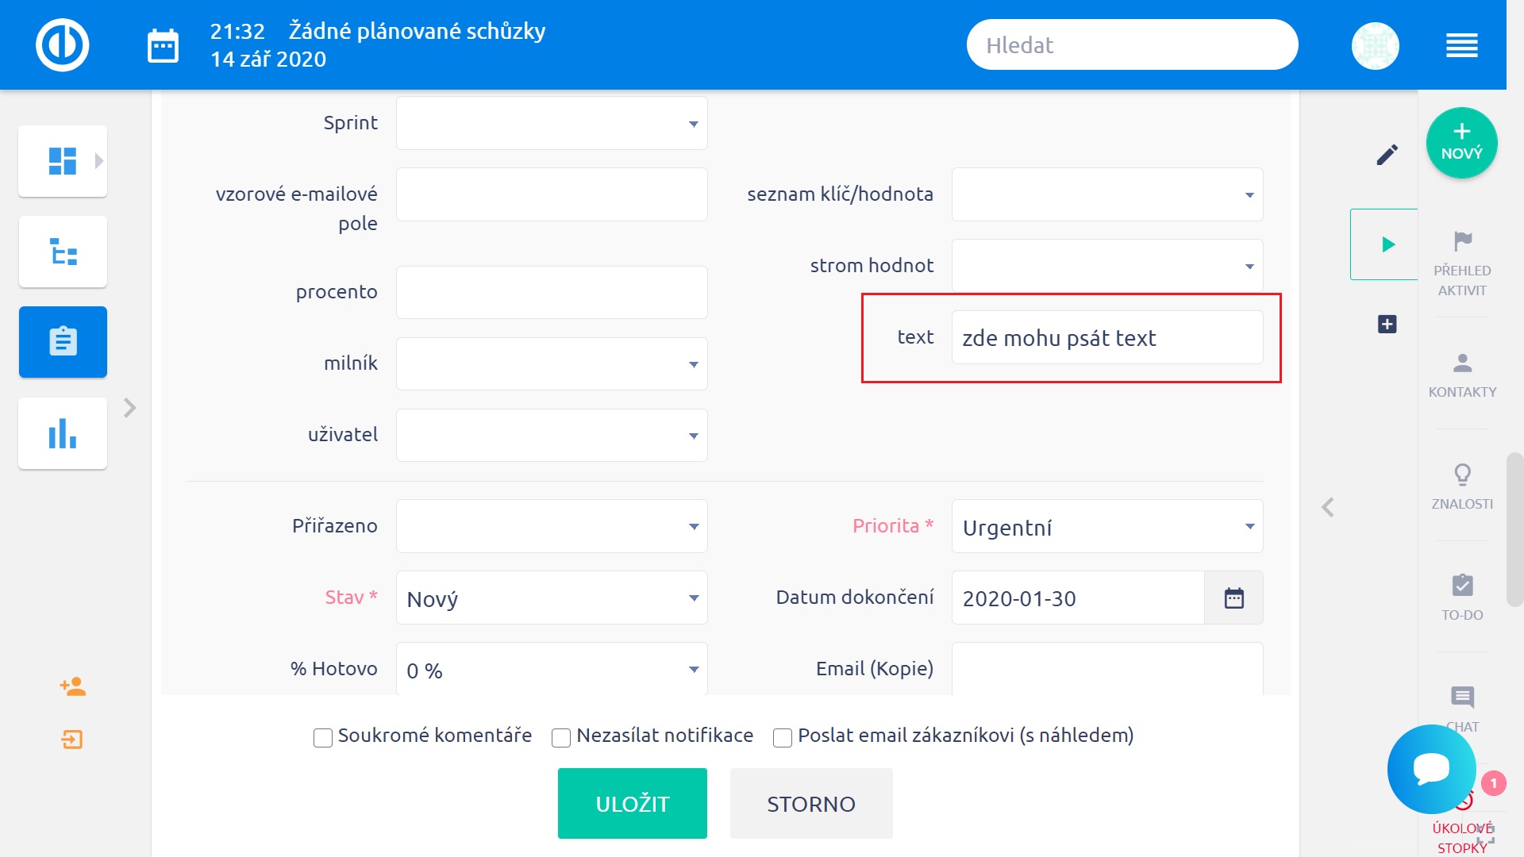Open the bar chart reports icon
This screenshot has width=1524, height=857.
tap(63, 434)
